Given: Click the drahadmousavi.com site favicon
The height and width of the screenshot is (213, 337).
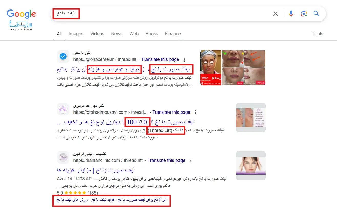Looking at the screenshot, I should tap(63, 109).
